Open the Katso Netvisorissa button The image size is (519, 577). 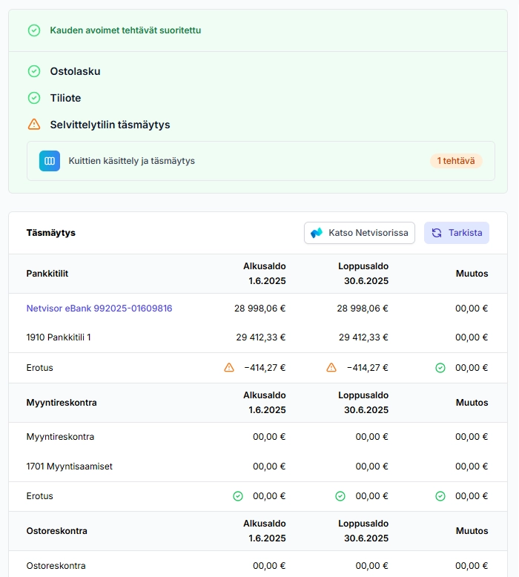[360, 233]
